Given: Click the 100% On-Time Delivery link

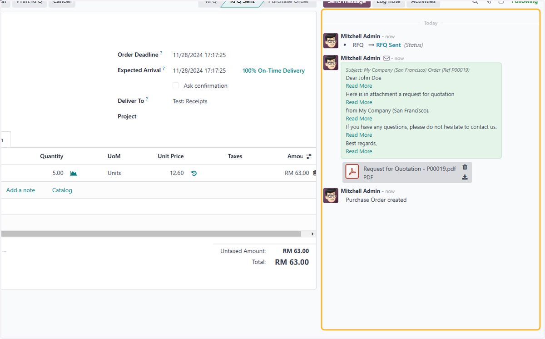Looking at the screenshot, I should (x=273, y=70).
